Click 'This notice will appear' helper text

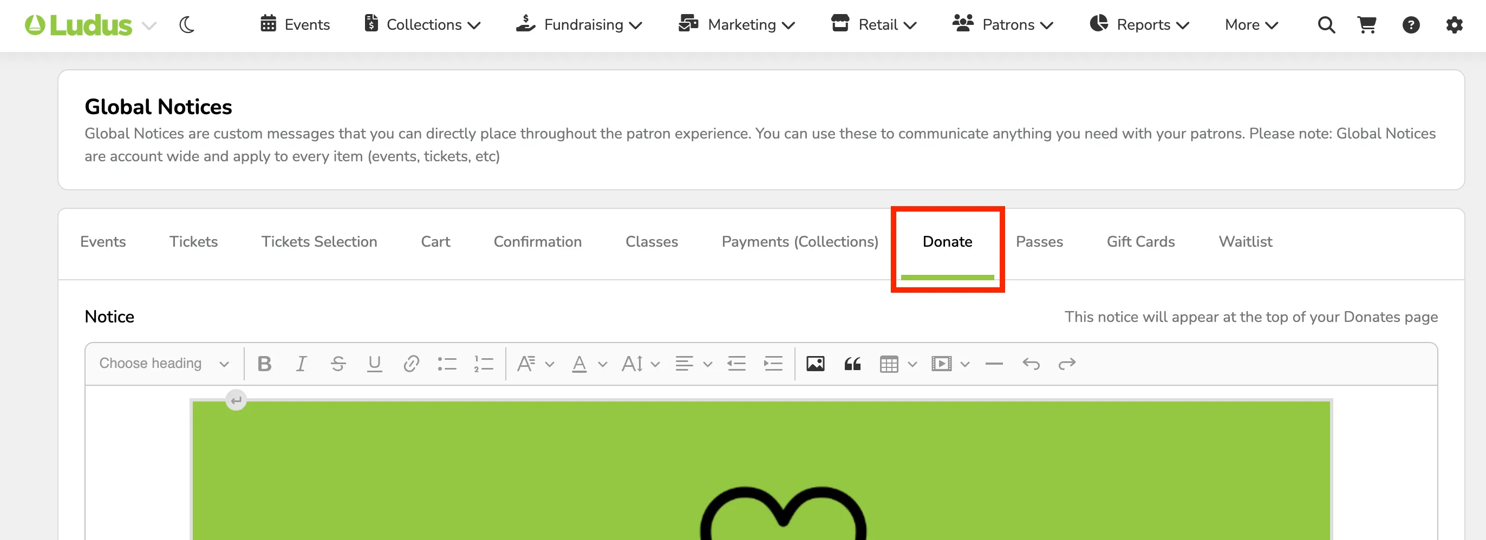pyautogui.click(x=1250, y=317)
